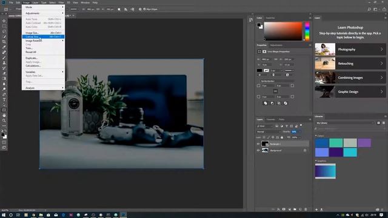
Task: Choose Image Size from Image menu
Action: pos(43,33)
